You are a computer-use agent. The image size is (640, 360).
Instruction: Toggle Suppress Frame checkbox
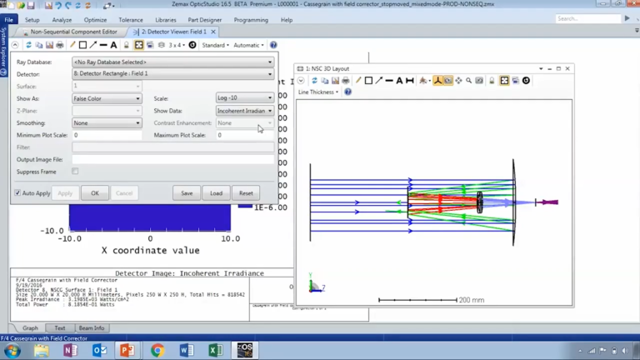tap(75, 172)
